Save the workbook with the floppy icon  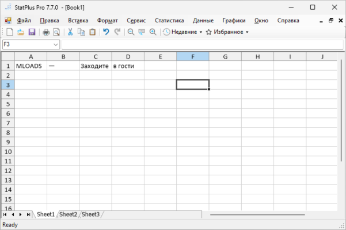[32, 32]
